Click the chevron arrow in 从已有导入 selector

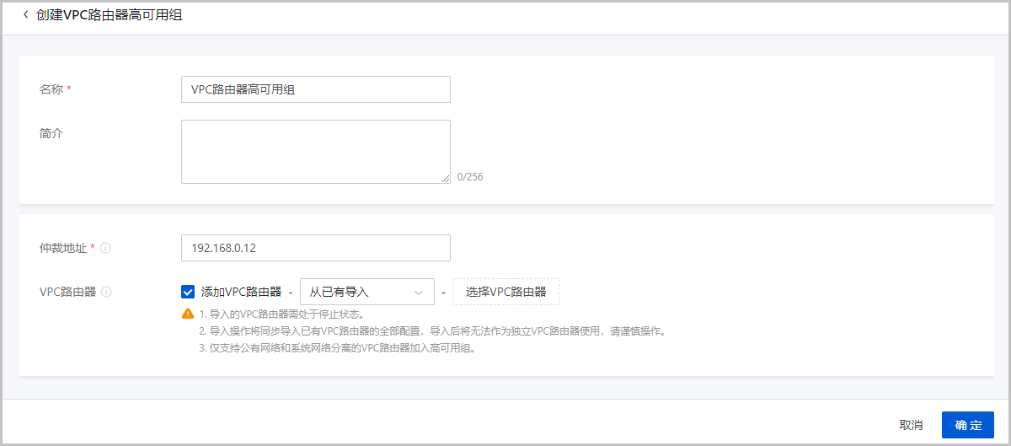[419, 293]
